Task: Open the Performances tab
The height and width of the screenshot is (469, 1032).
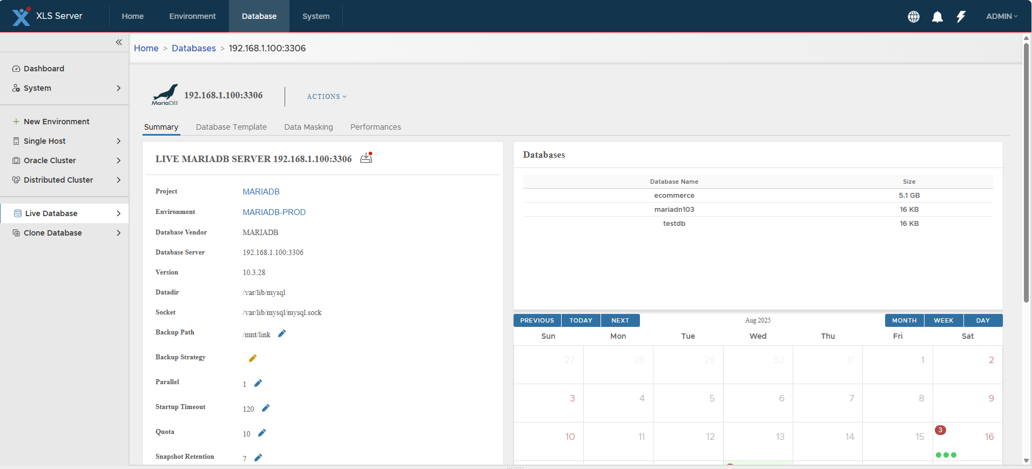Action: [375, 127]
